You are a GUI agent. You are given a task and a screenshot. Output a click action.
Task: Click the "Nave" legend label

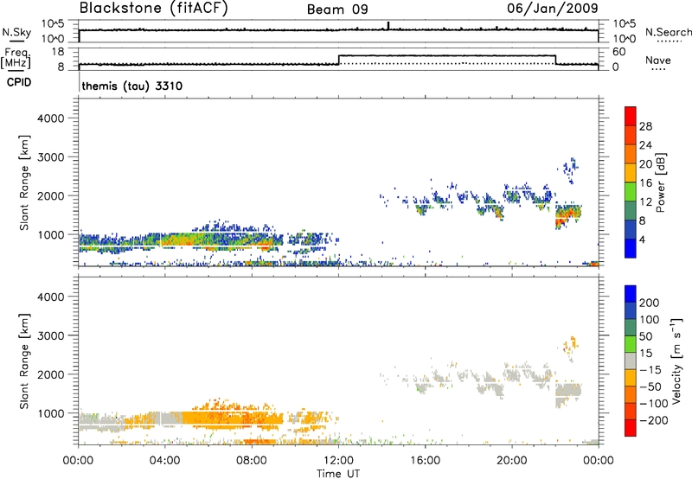click(657, 61)
